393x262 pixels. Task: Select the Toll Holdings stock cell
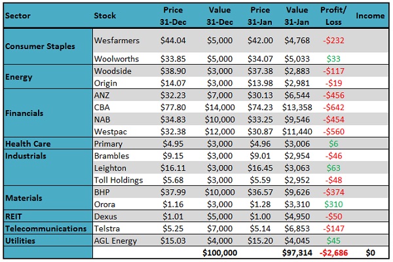[x=119, y=179]
